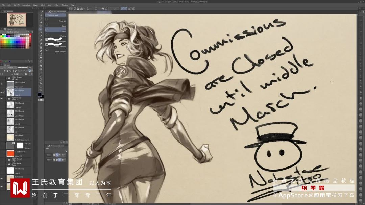Choose the Selection pen sub tool
The image size is (365, 205).
[x=56, y=40]
